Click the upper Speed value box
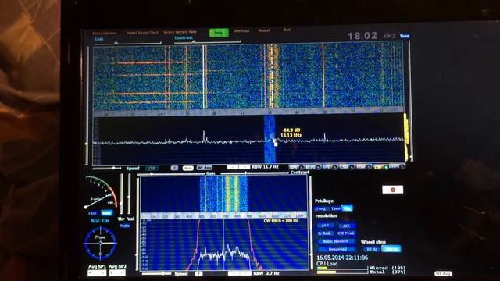This screenshot has width=500, height=281. tap(152, 169)
